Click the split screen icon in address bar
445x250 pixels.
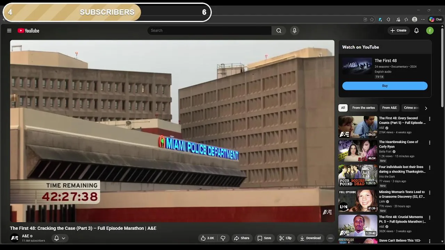click(365, 19)
